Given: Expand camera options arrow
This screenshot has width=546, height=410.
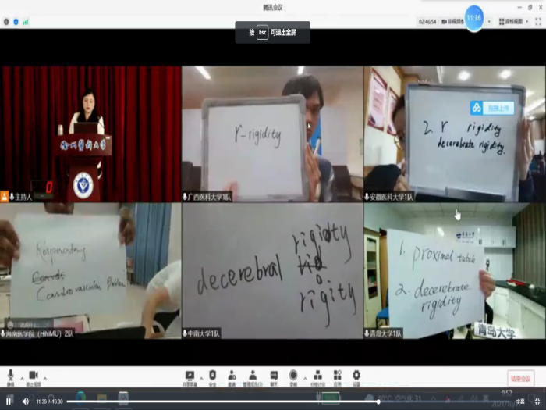Looking at the screenshot, I should tap(45, 376).
